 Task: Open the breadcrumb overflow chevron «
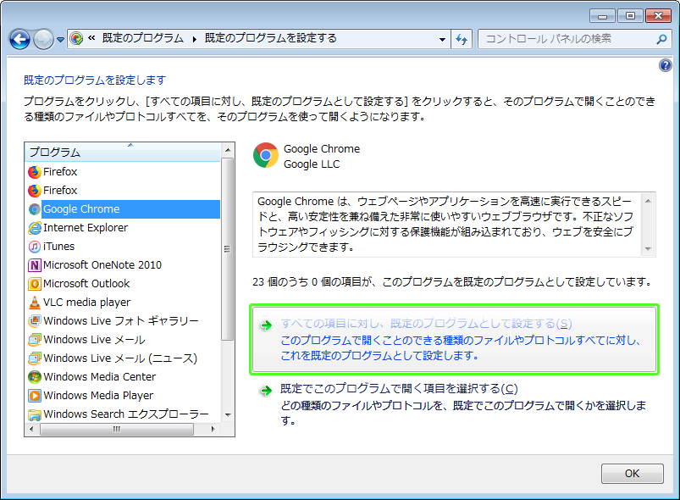click(x=91, y=38)
